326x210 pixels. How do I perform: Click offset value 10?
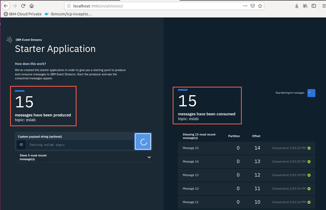pyautogui.click(x=257, y=202)
